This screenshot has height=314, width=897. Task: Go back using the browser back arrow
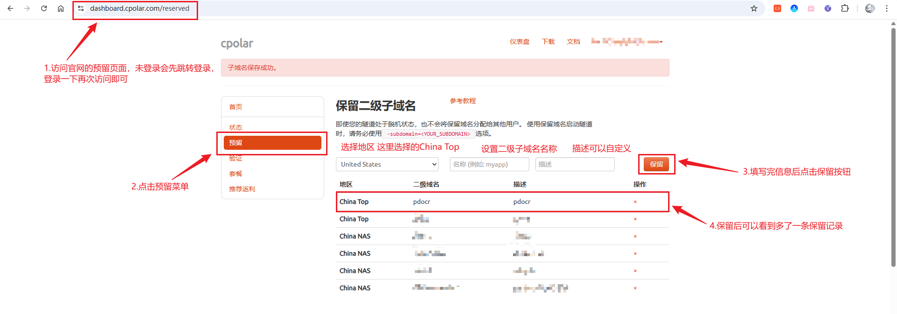10,8
